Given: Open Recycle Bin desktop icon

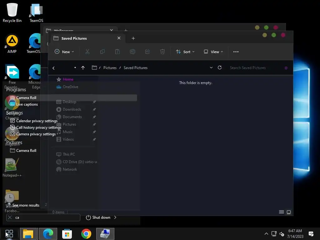Looking at the screenshot, I should pyautogui.click(x=12, y=12).
